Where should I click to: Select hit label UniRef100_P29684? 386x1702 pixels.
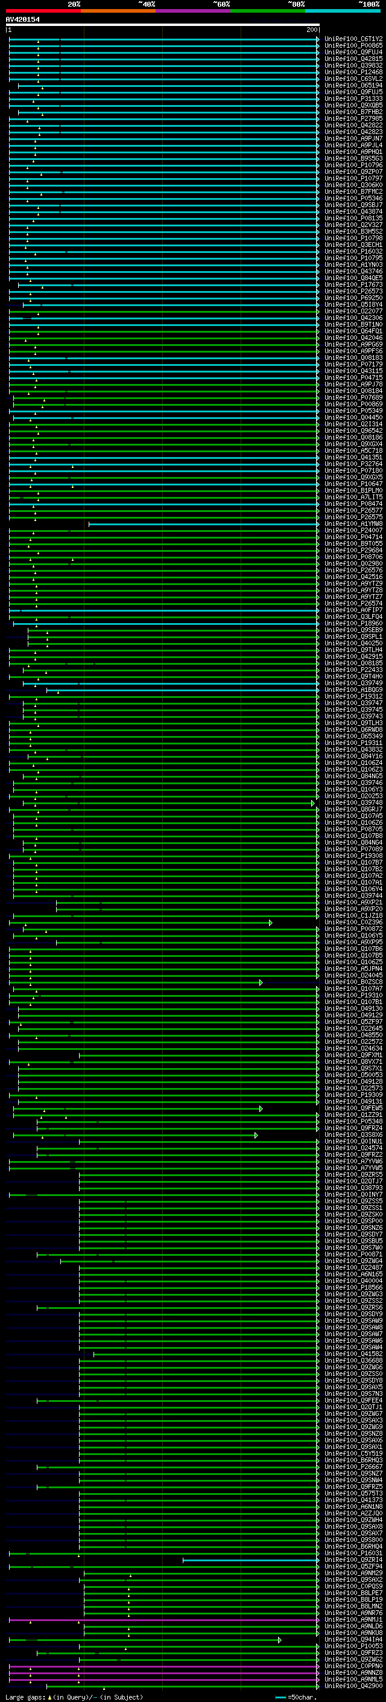click(x=353, y=551)
